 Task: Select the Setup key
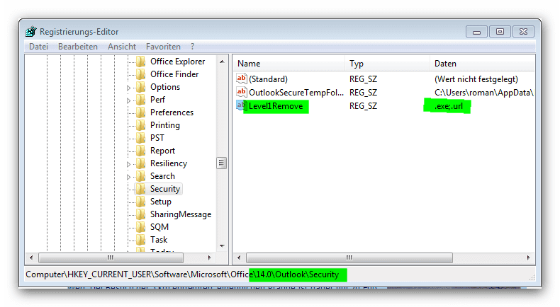(x=161, y=202)
